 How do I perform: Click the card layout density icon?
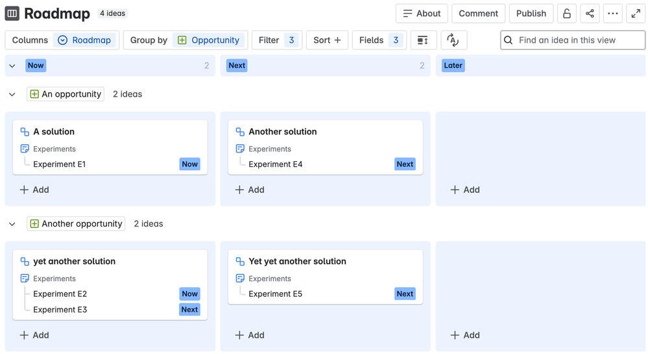click(423, 40)
